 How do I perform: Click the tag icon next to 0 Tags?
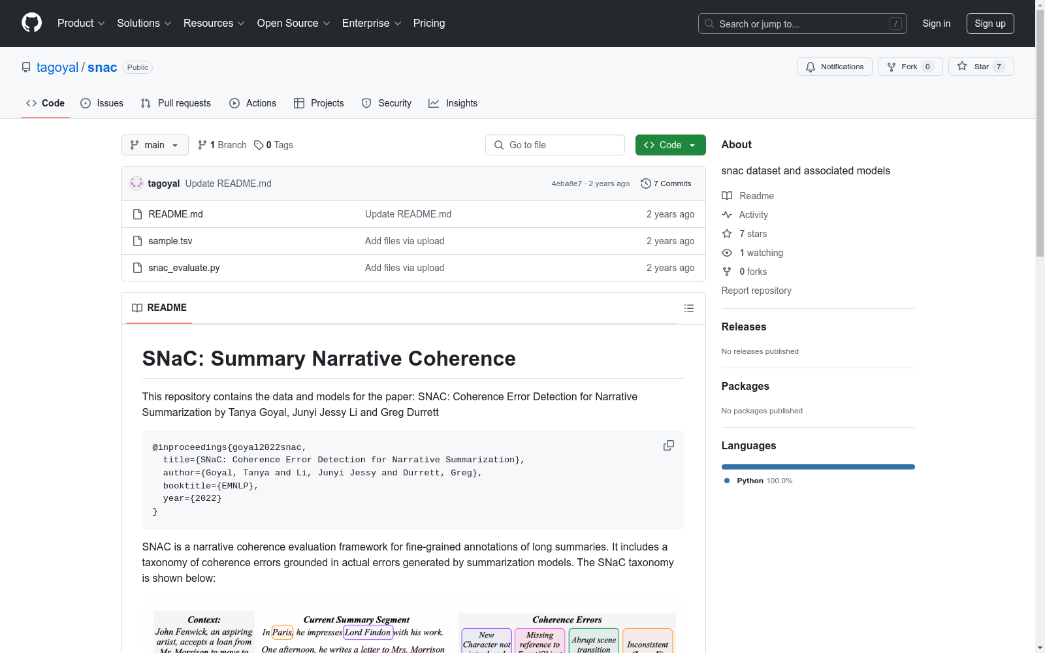[x=259, y=145]
